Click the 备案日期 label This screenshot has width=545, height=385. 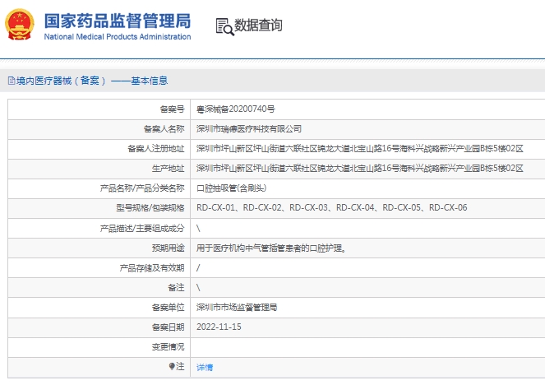click(169, 327)
